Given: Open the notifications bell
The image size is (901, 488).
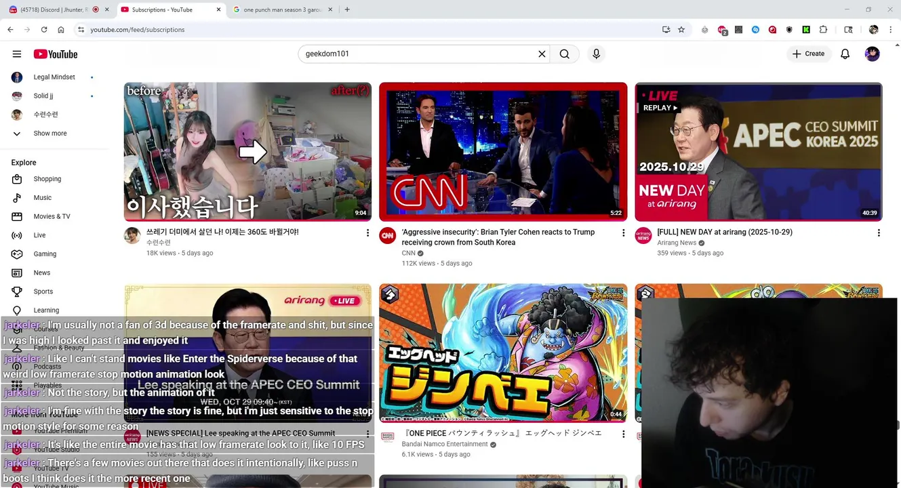Looking at the screenshot, I should (845, 54).
